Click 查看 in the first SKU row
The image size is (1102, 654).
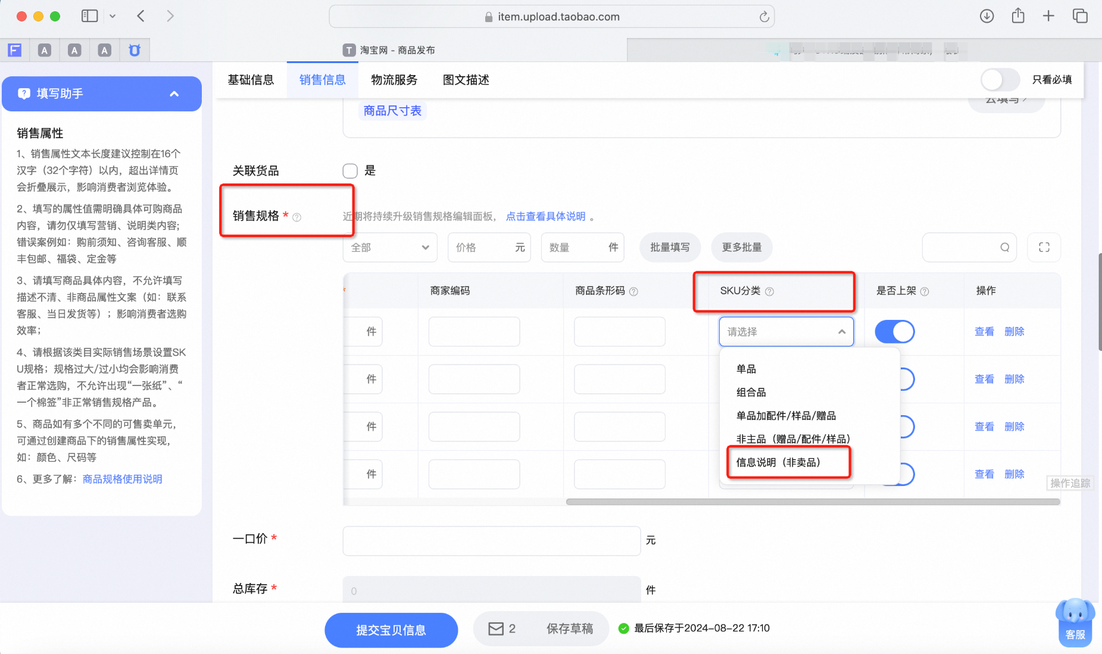[984, 332]
